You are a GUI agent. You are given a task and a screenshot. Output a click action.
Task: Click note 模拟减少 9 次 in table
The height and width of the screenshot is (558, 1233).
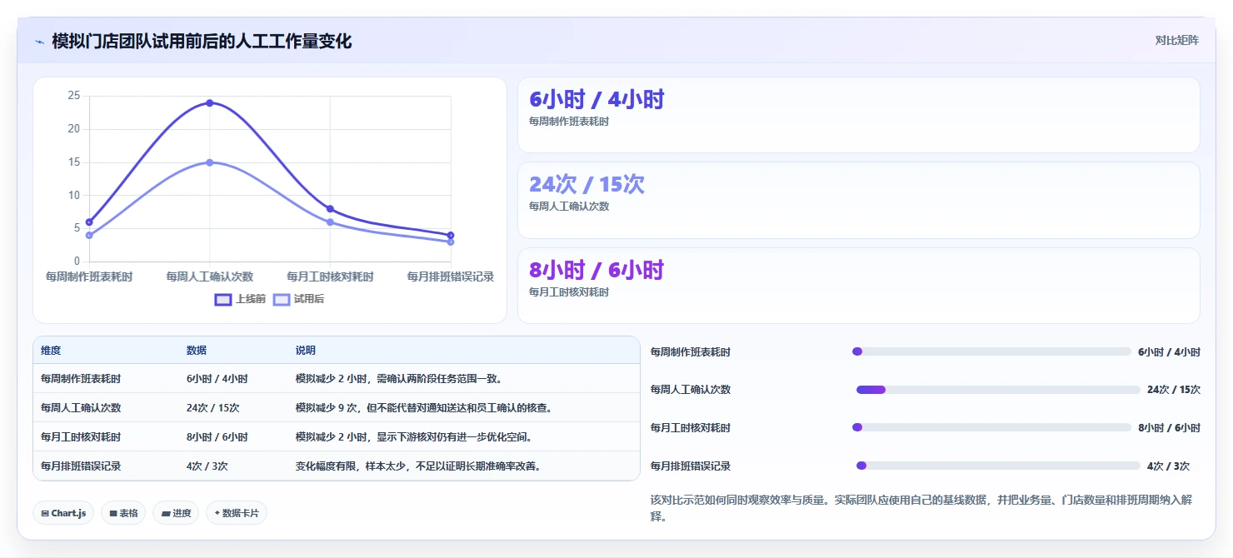(424, 408)
